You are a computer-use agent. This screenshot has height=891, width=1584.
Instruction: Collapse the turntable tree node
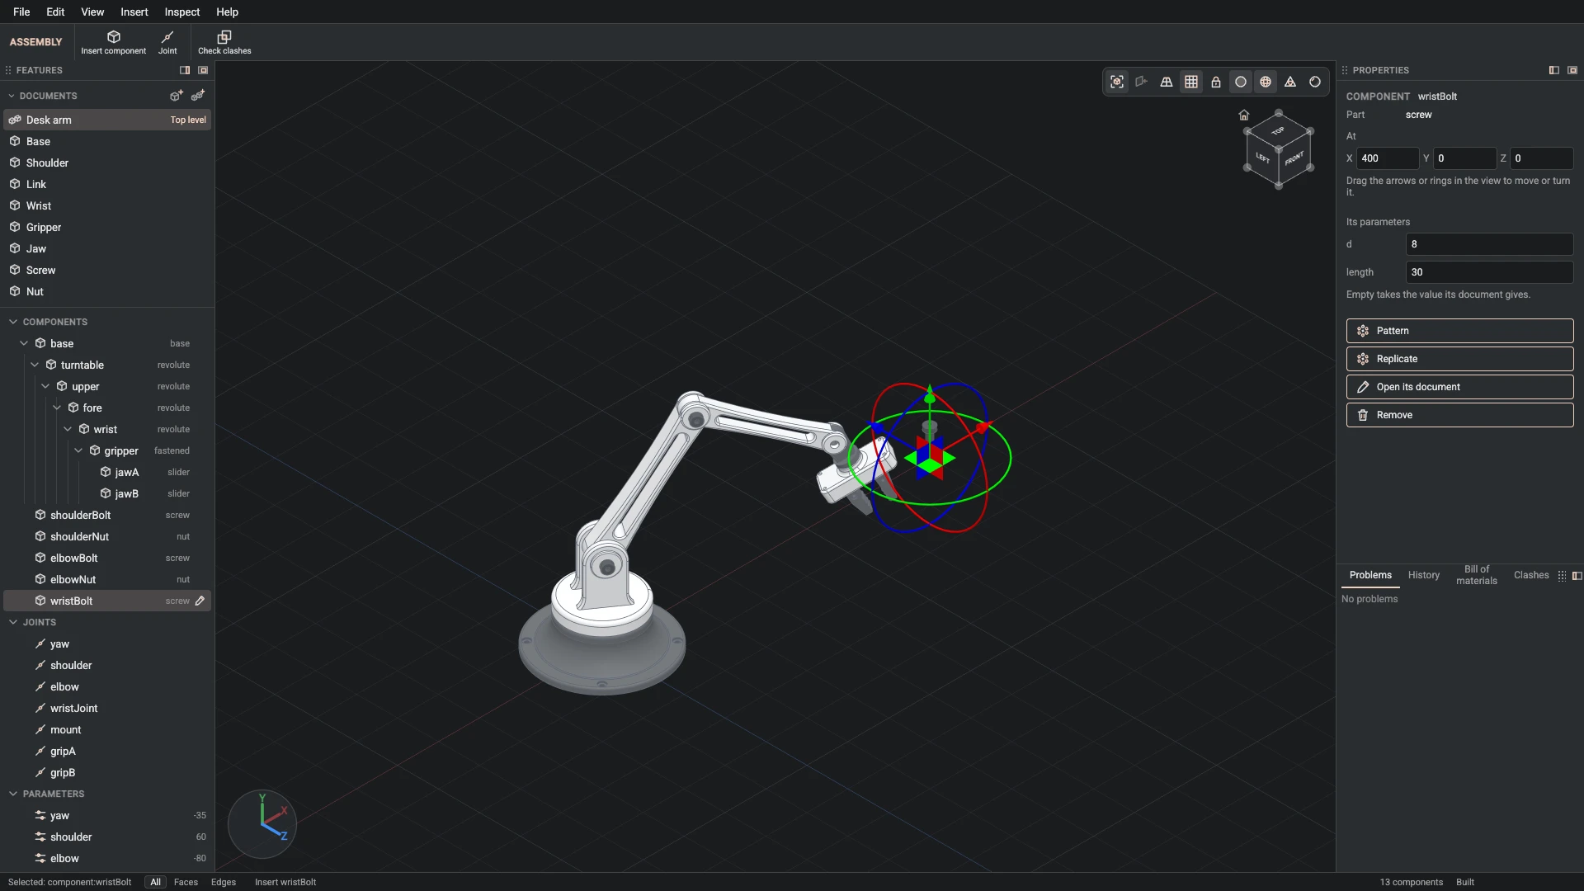[35, 365]
